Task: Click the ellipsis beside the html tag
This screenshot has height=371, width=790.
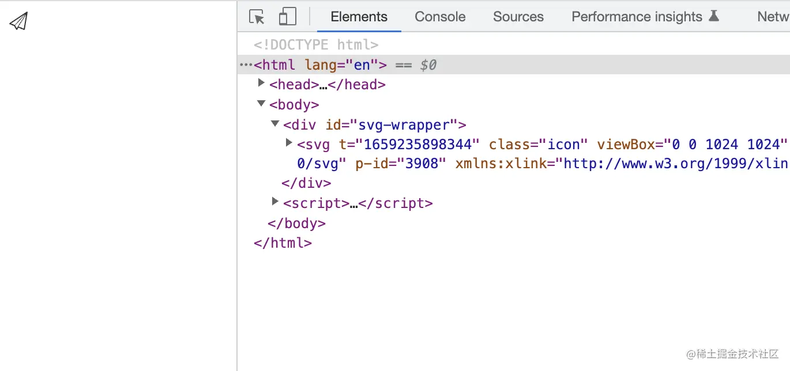Action: [246, 65]
